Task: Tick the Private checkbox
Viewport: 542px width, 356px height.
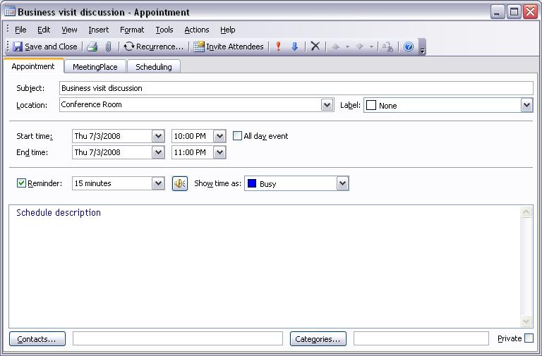Action: [529, 338]
